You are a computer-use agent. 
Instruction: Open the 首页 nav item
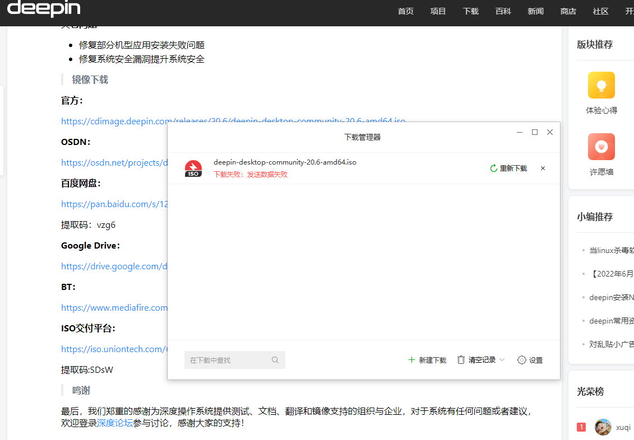[x=405, y=11]
